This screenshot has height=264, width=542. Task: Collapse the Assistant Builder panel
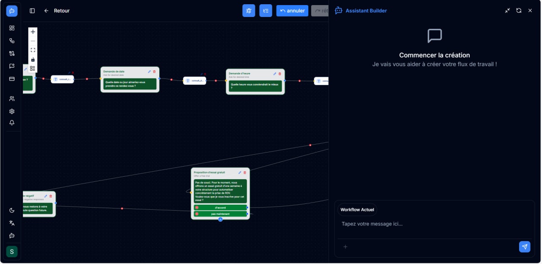tap(507, 10)
